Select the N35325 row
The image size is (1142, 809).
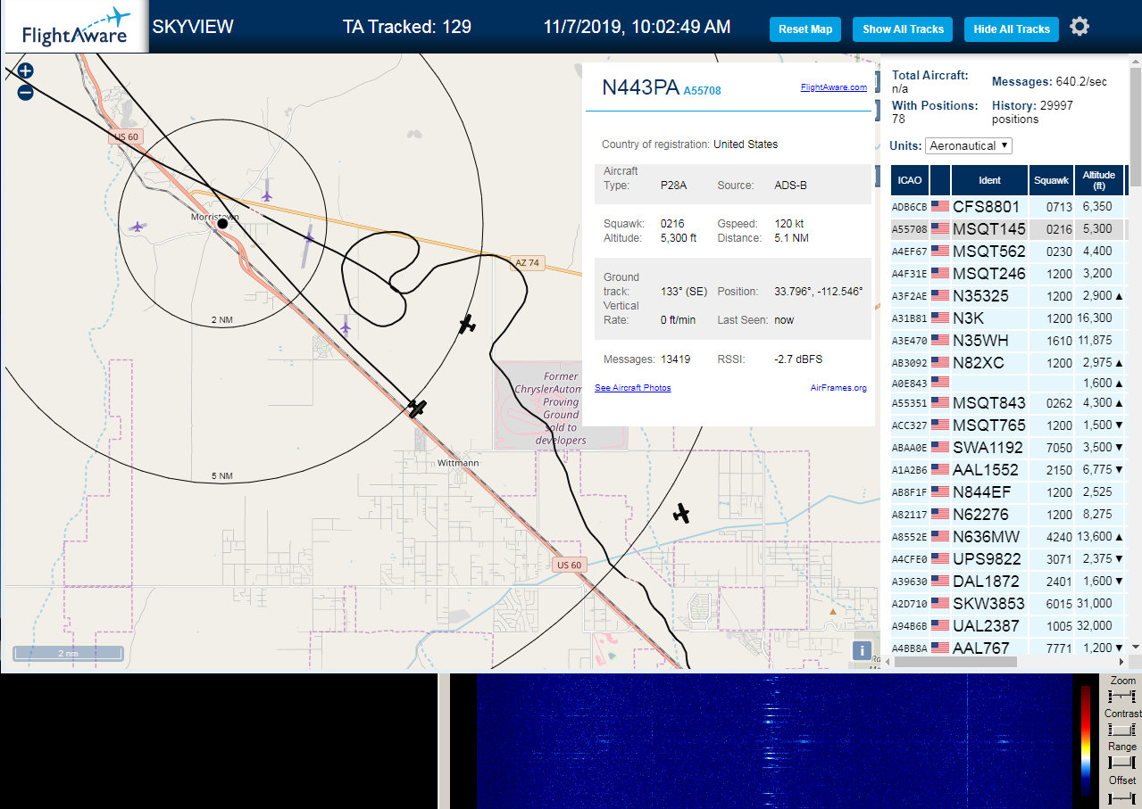[1008, 296]
